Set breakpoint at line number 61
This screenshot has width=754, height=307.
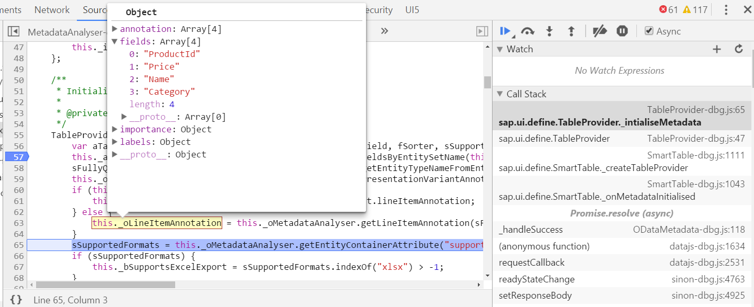pos(19,201)
